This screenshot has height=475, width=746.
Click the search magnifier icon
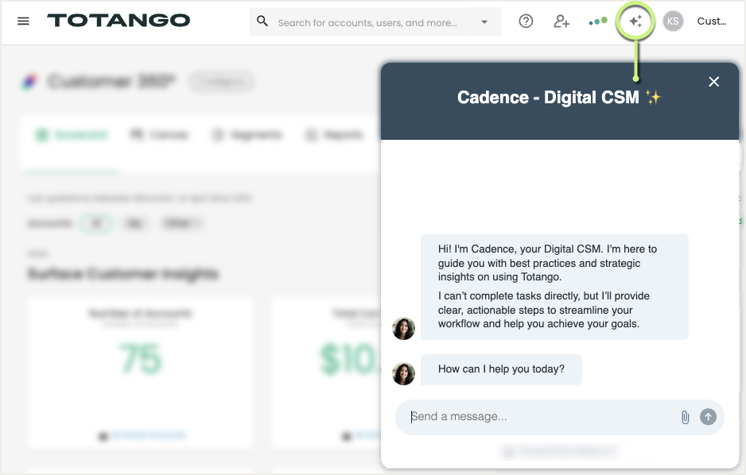pos(262,21)
